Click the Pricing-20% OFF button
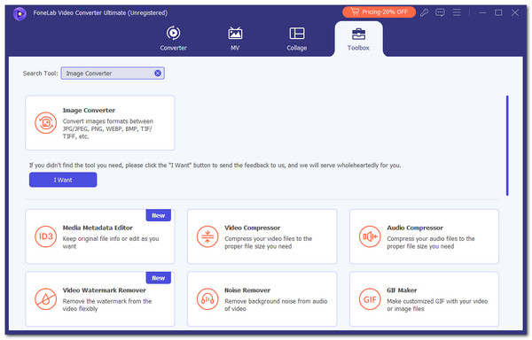 click(379, 12)
